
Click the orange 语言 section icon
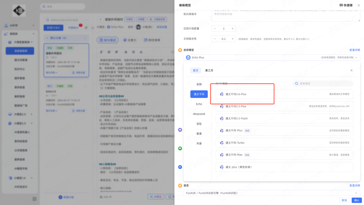(x=180, y=185)
